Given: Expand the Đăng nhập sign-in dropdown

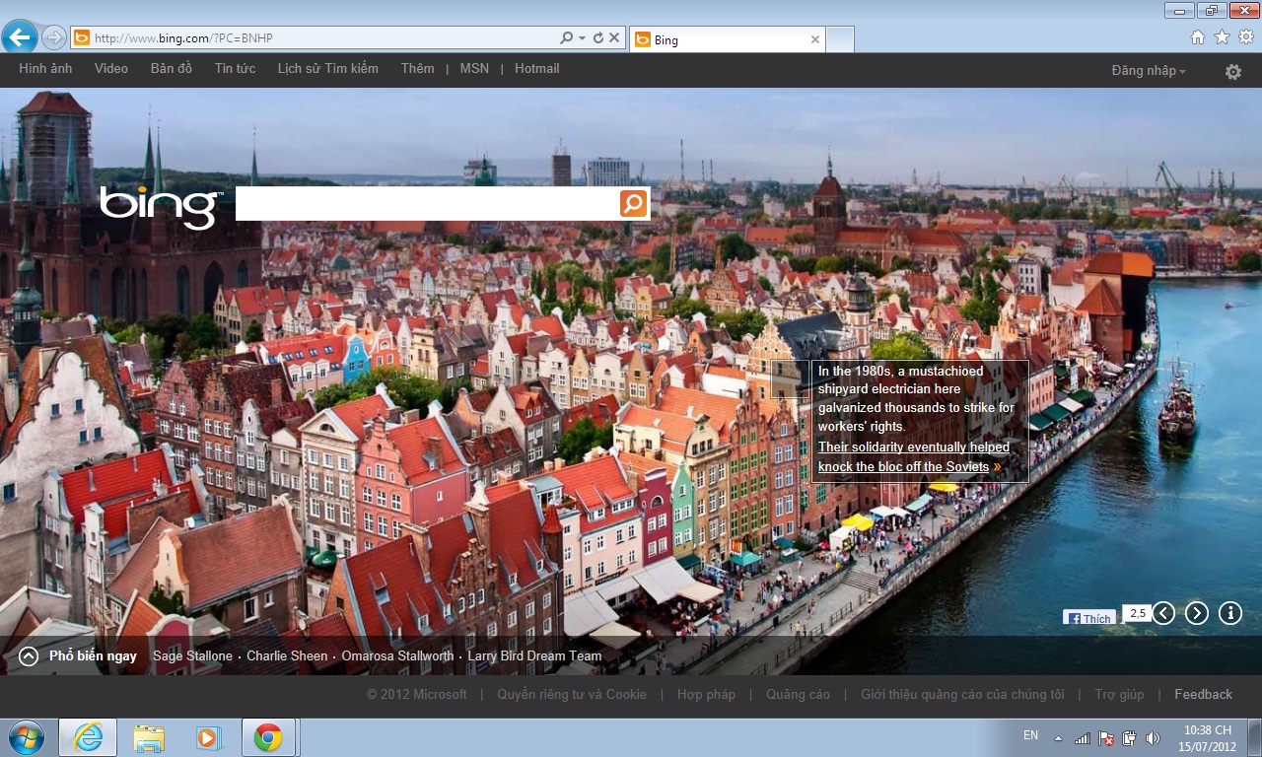Looking at the screenshot, I should tap(1149, 71).
